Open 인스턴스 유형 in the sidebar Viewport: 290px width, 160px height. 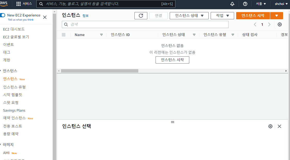14,87
